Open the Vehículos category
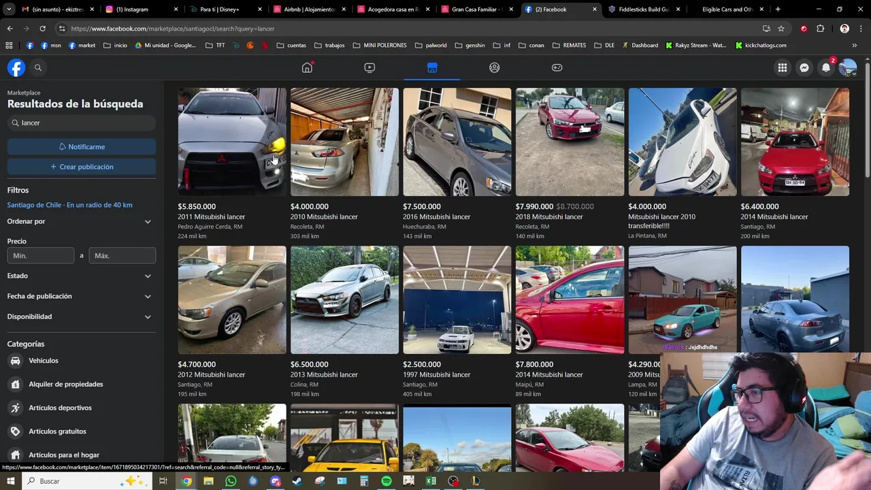The height and width of the screenshot is (490, 871). (x=81, y=361)
